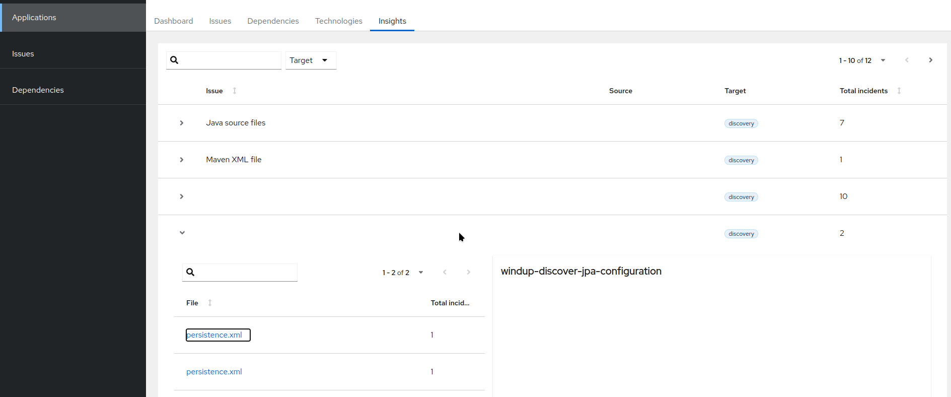Switch to the Technologies tab
Screen dimensions: 951x397
pos(338,21)
